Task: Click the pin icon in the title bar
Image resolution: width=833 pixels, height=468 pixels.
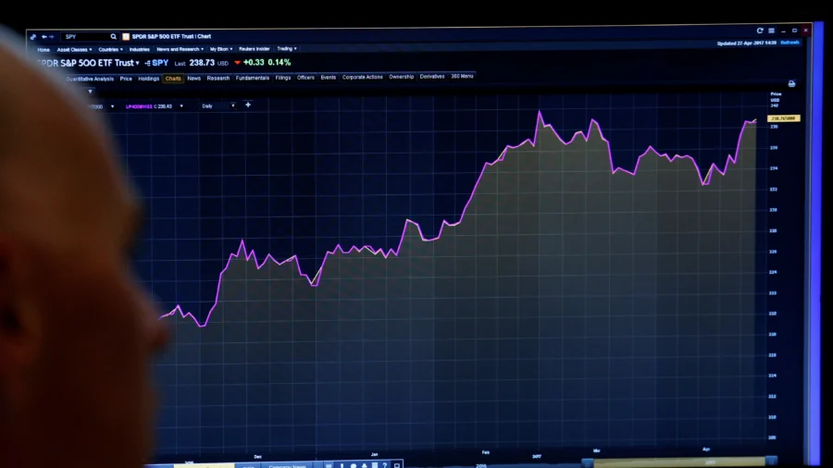Action: pyautogui.click(x=33, y=37)
